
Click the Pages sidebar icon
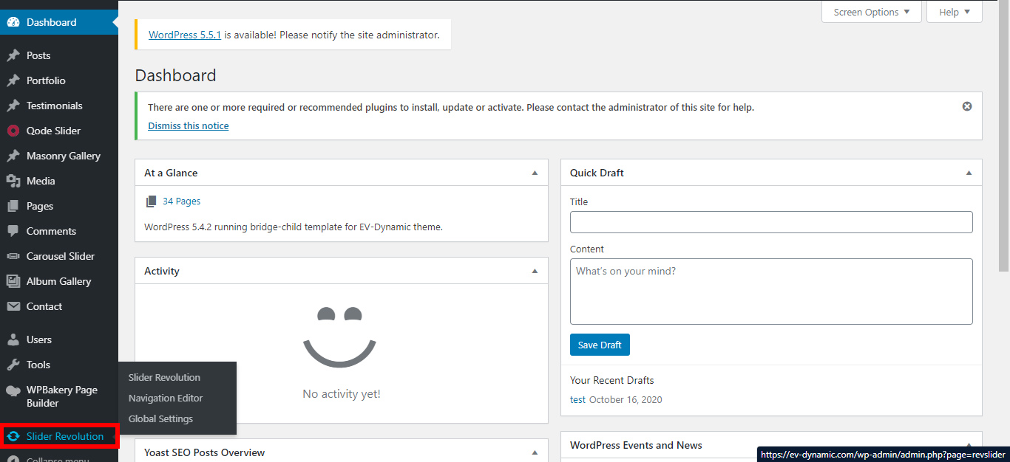[x=13, y=206]
